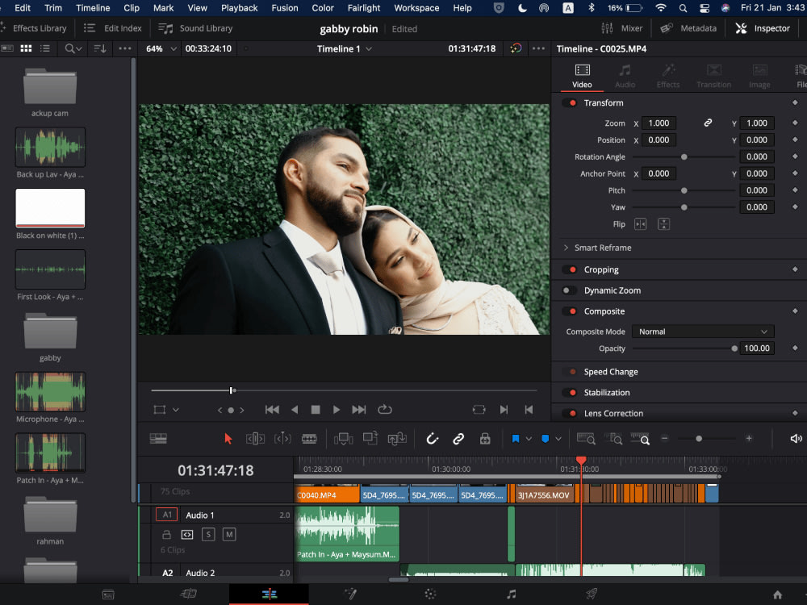Open the Timeline menu in the menu bar
807x605 pixels.
click(x=93, y=8)
